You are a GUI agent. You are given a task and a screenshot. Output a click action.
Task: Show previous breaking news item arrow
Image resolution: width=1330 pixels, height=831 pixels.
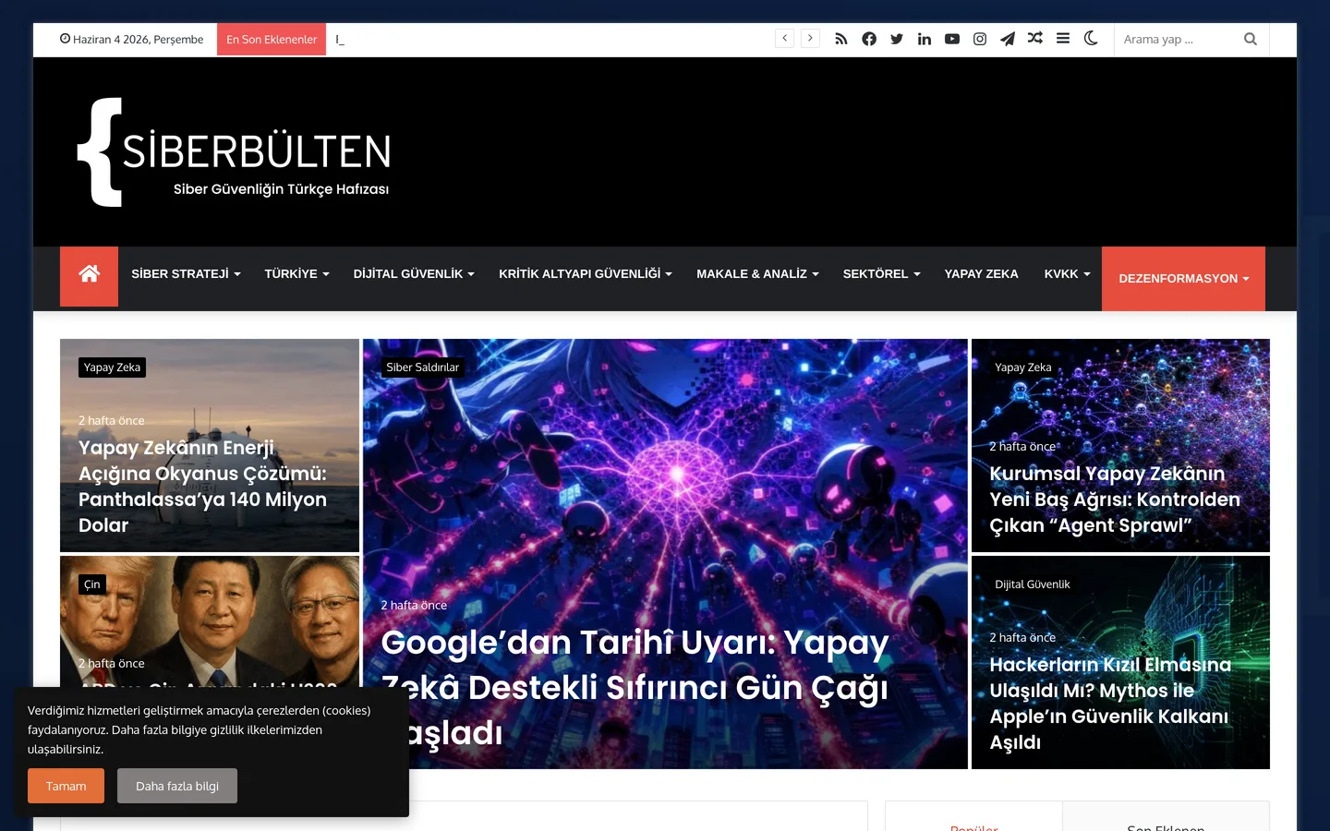point(784,38)
